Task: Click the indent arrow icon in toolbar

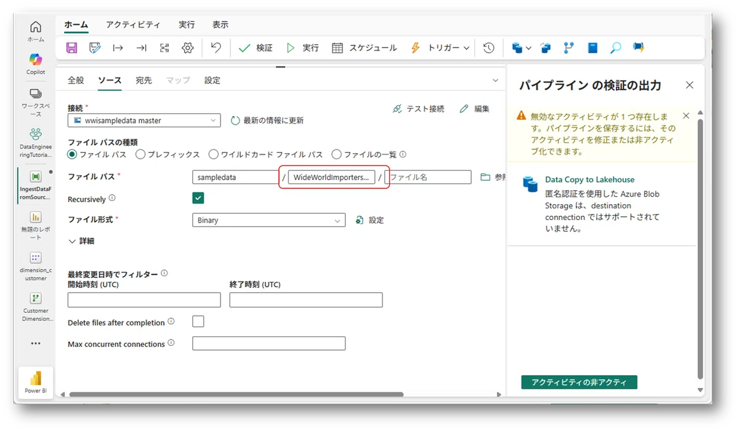Action: tap(118, 48)
